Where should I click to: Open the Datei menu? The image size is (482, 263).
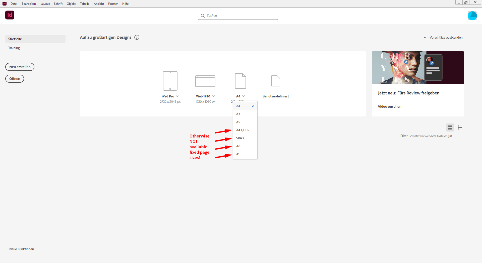(14, 4)
